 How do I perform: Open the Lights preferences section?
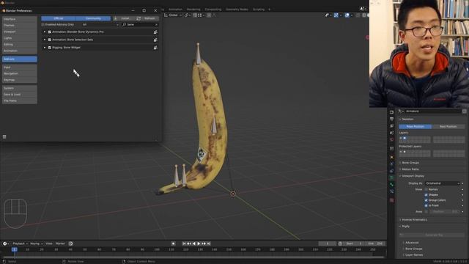[20, 38]
